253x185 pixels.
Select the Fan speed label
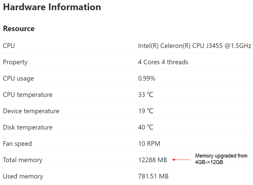point(17,144)
